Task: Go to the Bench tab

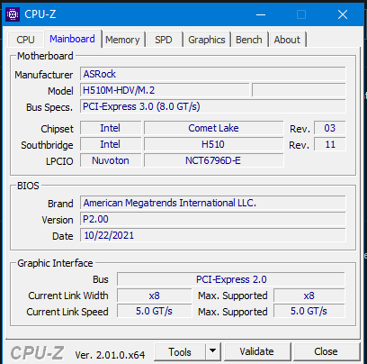Action: pyautogui.click(x=249, y=40)
